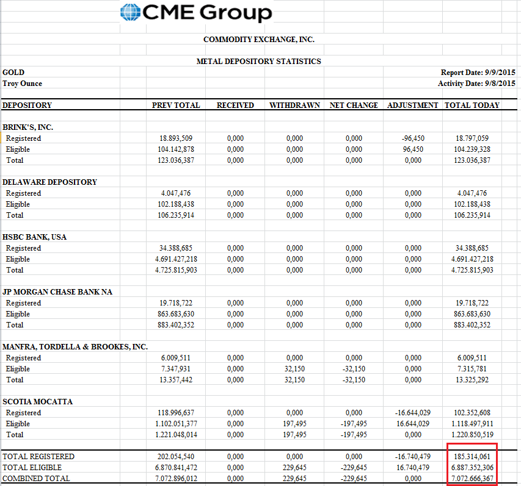The image size is (521, 486).
Task: Click Scotia registered adjustment -16.644,029
Action: pos(413,413)
